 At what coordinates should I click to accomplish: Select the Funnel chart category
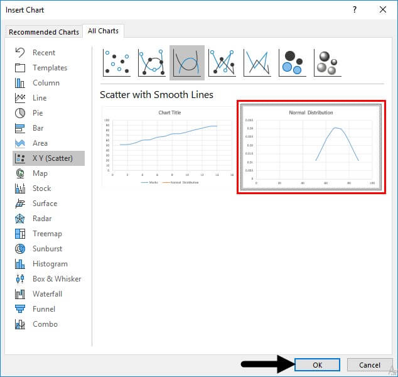pyautogui.click(x=48, y=309)
